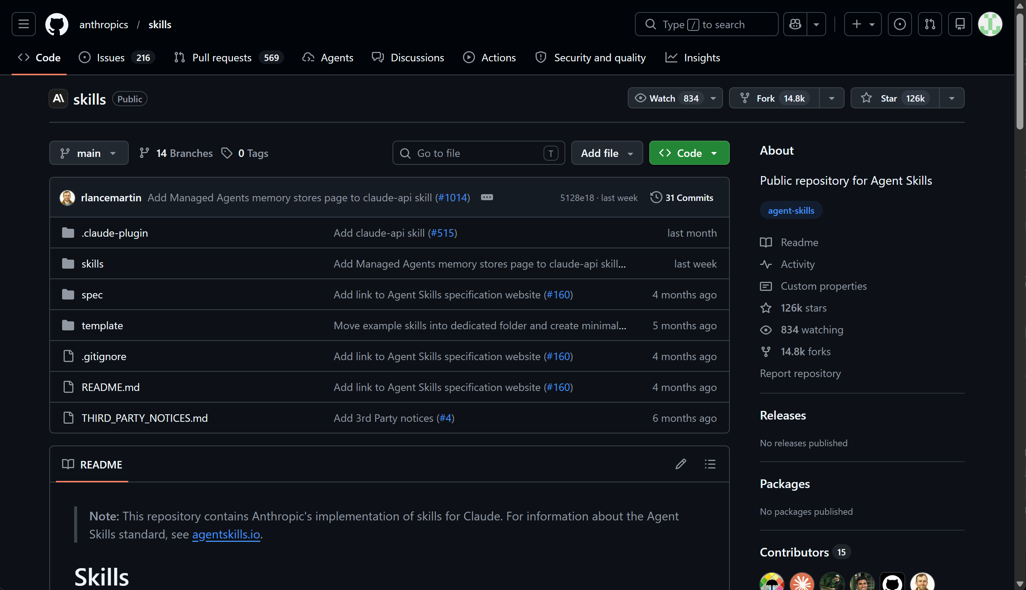The height and width of the screenshot is (590, 1026).
Task: Edit the README with pencil icon
Action: pyautogui.click(x=681, y=464)
